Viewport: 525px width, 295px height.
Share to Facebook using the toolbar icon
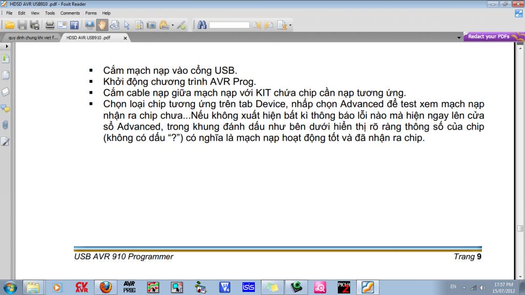pyautogui.click(x=74, y=25)
